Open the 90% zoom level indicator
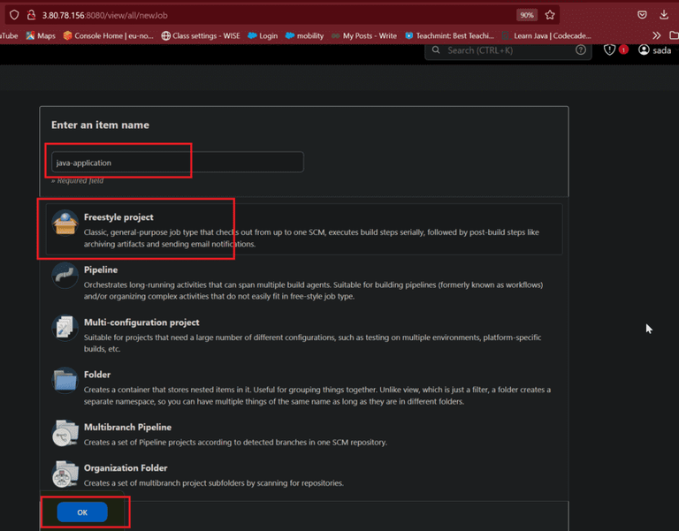The width and height of the screenshot is (679, 531). click(527, 15)
